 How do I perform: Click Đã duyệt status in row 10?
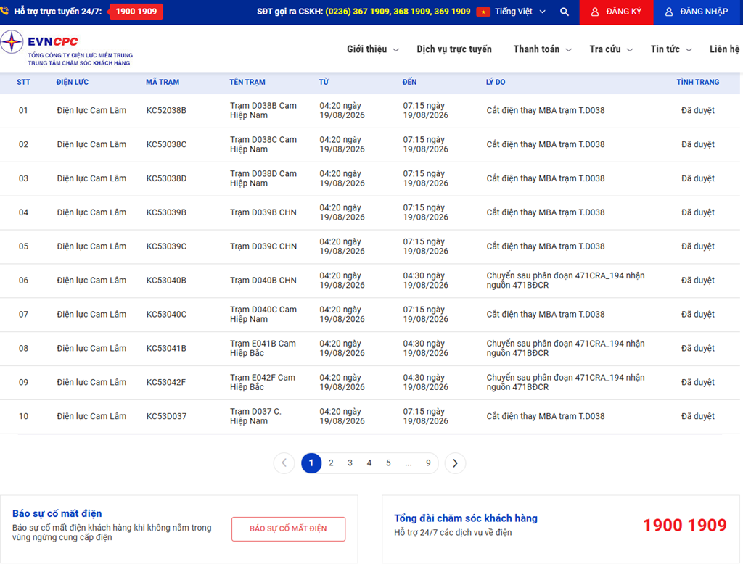click(697, 417)
